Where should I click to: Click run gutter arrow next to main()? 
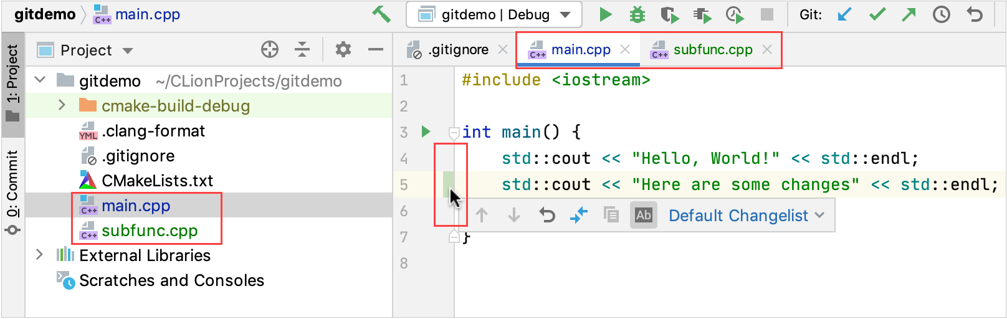pyautogui.click(x=426, y=131)
